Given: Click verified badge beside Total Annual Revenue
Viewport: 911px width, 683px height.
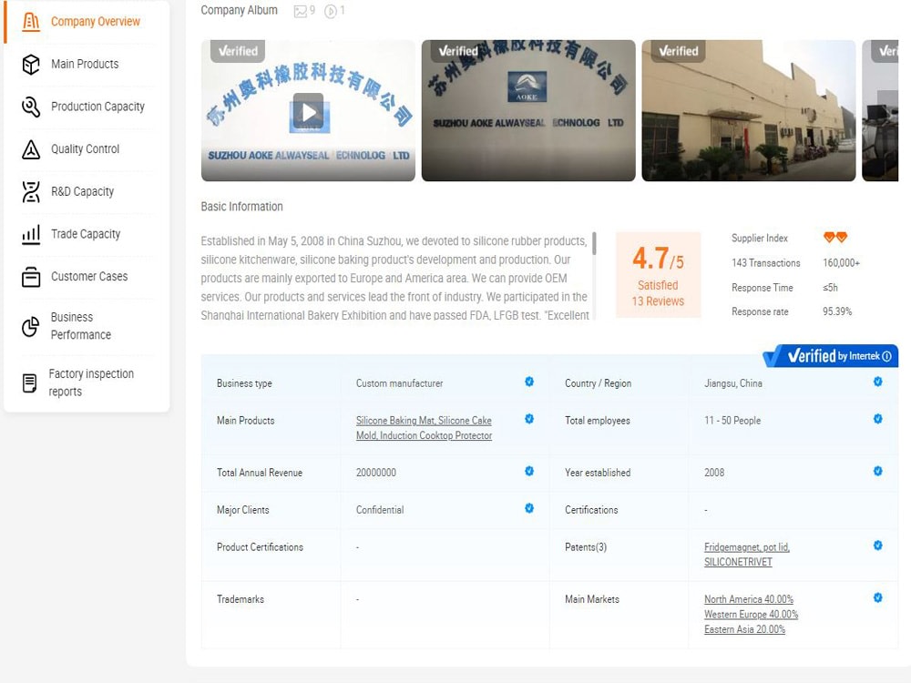Looking at the screenshot, I should click(x=529, y=471).
